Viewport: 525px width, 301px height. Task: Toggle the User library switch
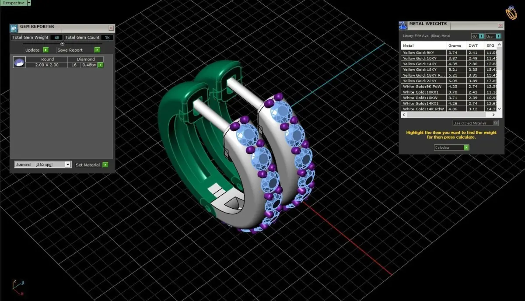493,36
